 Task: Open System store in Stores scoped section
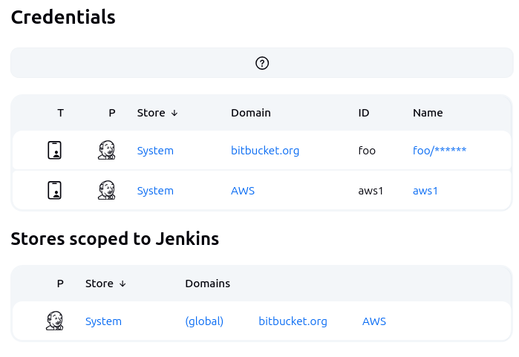point(103,321)
